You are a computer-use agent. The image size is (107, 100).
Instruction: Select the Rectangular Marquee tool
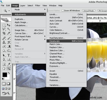tap(4, 25)
